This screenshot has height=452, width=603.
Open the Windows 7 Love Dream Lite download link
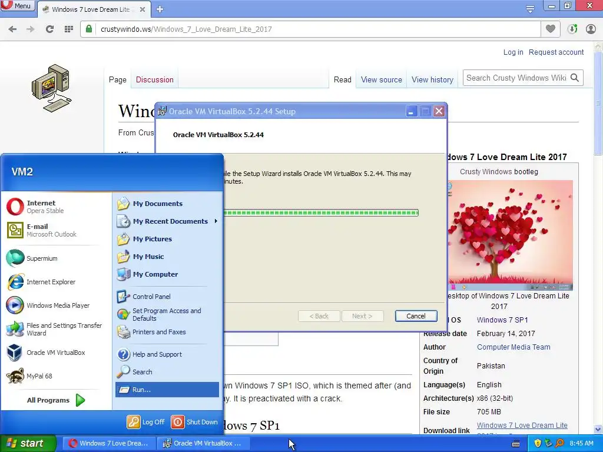click(522, 426)
